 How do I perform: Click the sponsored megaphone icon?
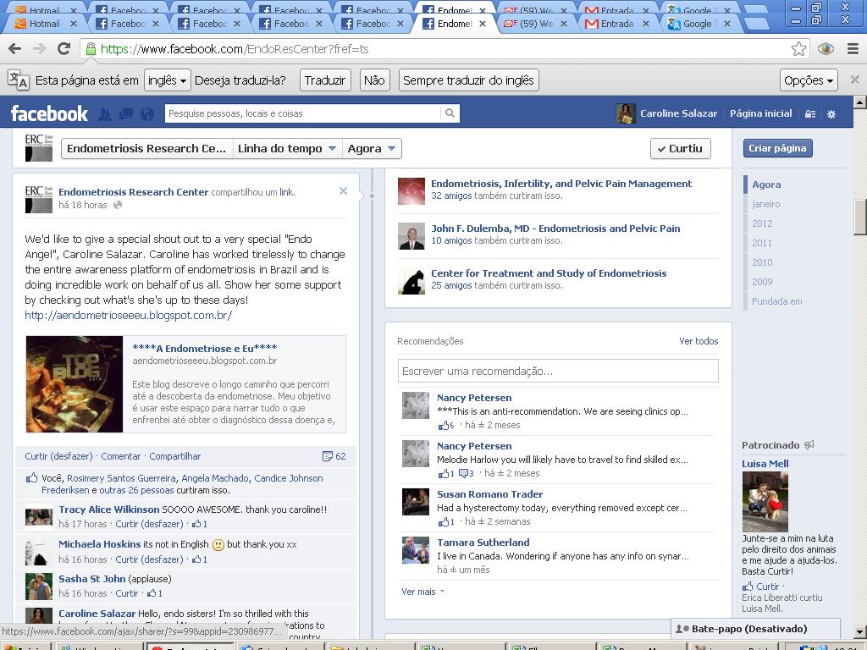[809, 444]
